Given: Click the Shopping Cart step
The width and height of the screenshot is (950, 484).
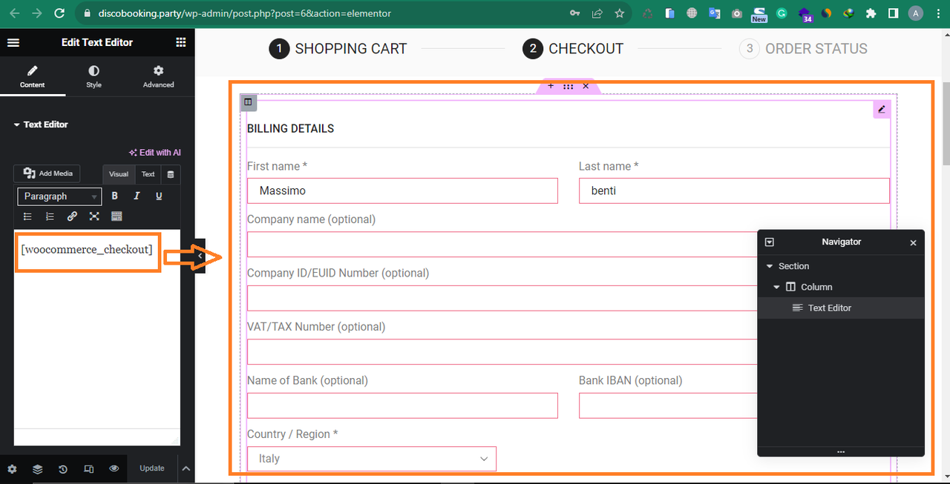Looking at the screenshot, I should (x=338, y=49).
